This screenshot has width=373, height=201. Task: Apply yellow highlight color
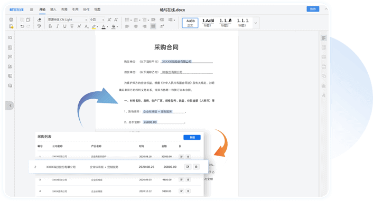[x=94, y=26]
